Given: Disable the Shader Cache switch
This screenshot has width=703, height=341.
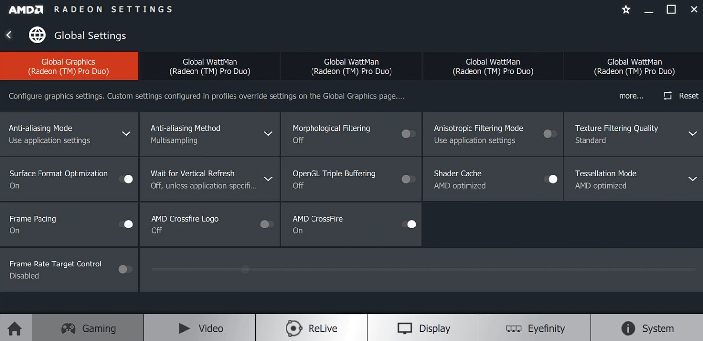Looking at the screenshot, I should pyautogui.click(x=550, y=179).
